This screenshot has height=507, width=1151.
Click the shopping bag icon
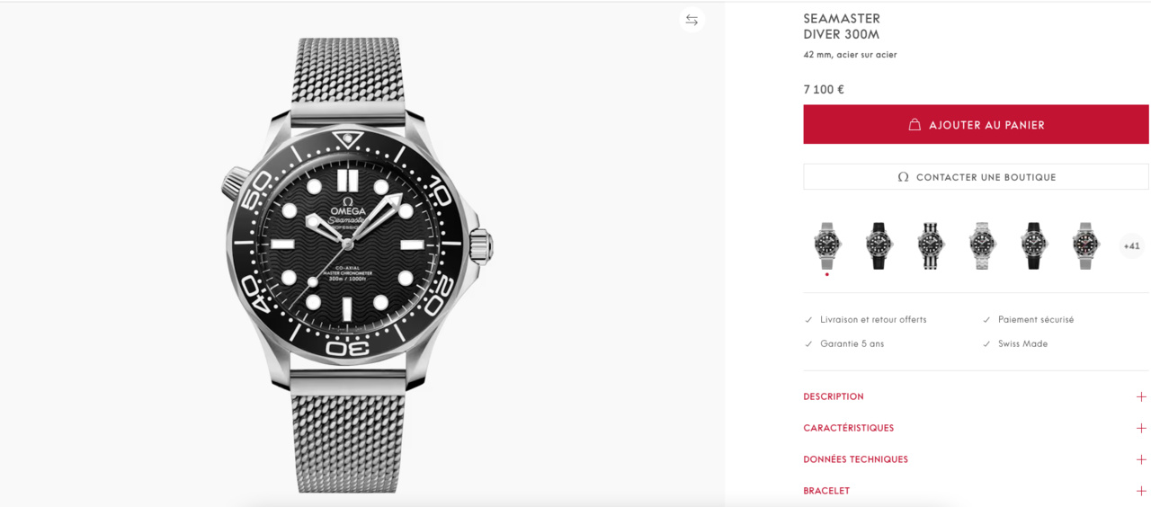click(915, 125)
